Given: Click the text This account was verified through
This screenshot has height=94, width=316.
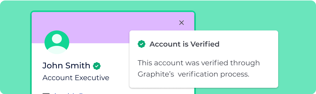Looking at the screenshot, I should click(199, 63).
